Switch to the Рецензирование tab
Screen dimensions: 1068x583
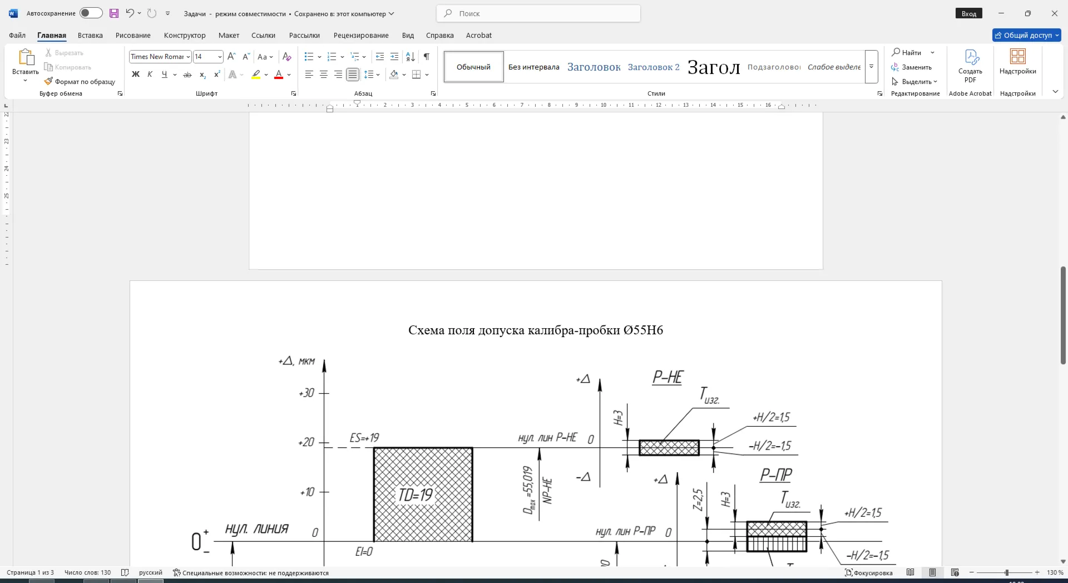pos(361,35)
